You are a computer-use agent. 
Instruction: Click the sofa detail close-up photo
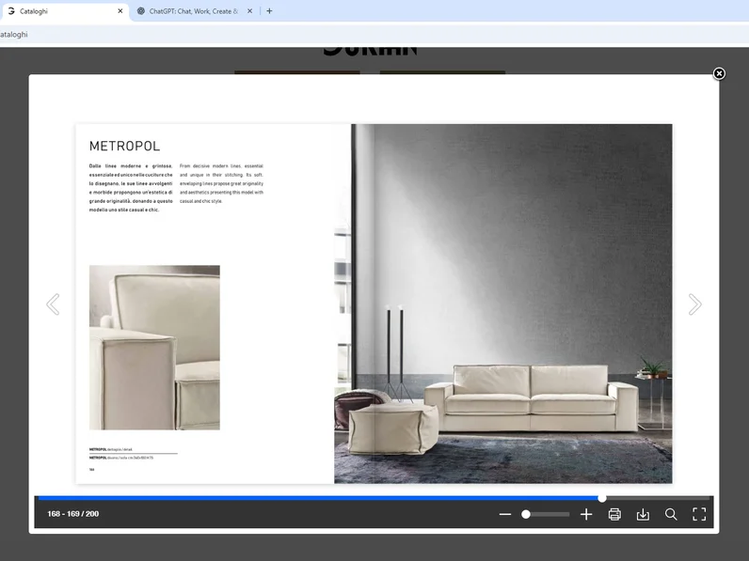(154, 348)
